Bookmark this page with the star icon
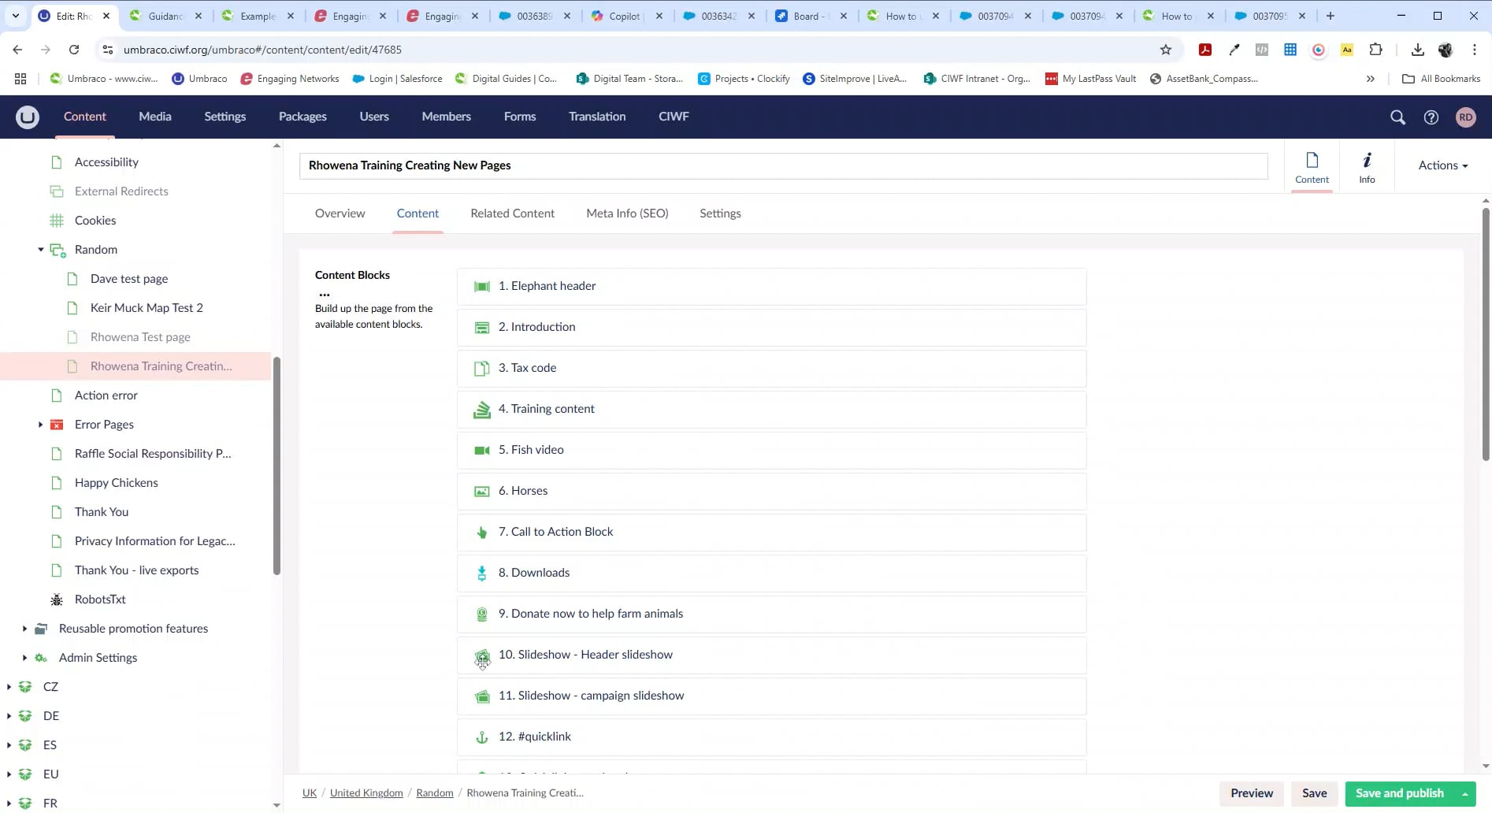 coord(1166,50)
